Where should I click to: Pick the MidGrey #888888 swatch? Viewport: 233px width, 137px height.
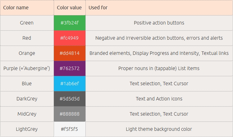70,114
